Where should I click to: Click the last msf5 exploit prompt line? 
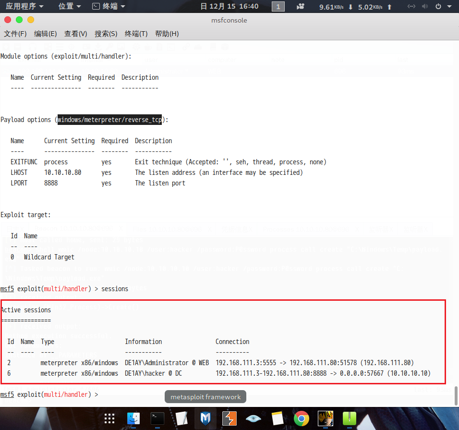49,394
